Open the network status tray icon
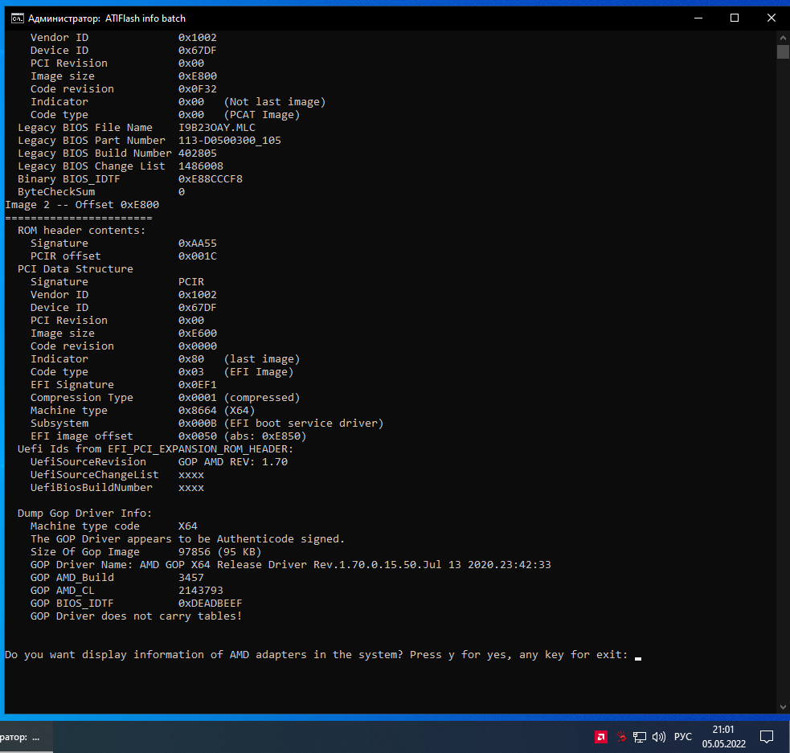Viewport: 790px width, 753px height. 640,738
